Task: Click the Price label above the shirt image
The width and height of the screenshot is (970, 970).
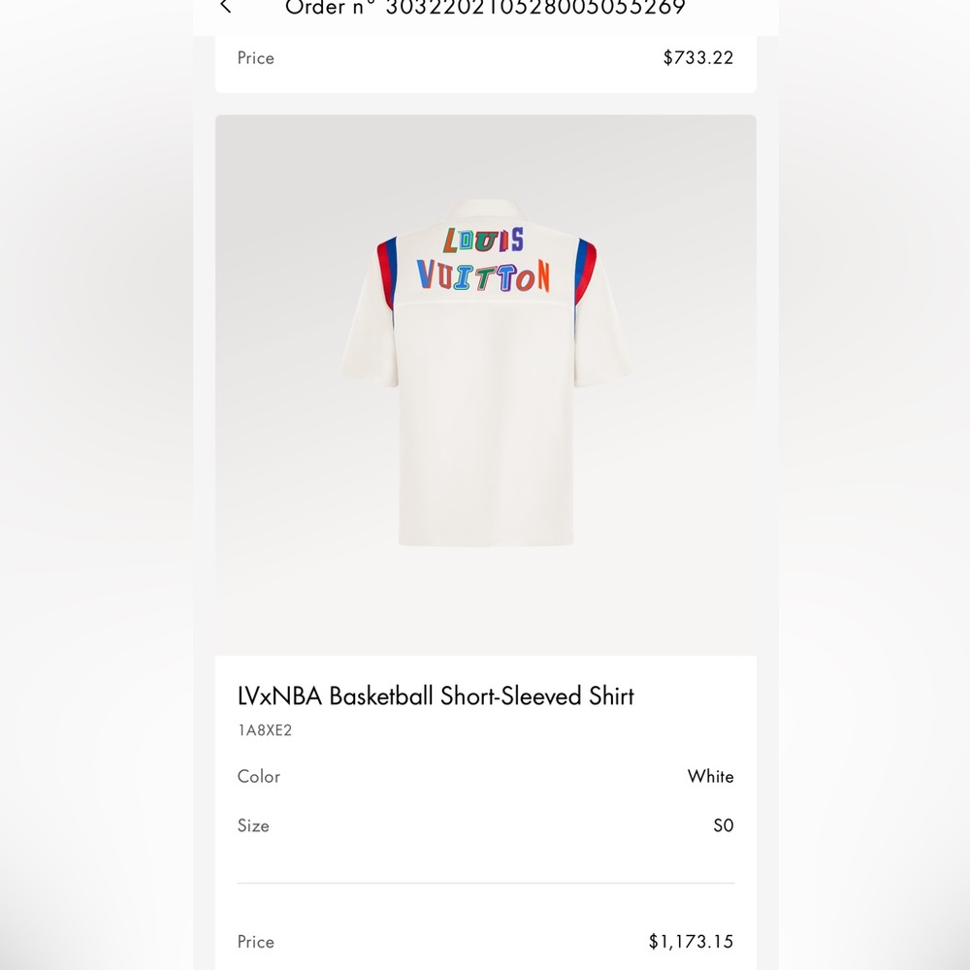Action: pos(256,57)
